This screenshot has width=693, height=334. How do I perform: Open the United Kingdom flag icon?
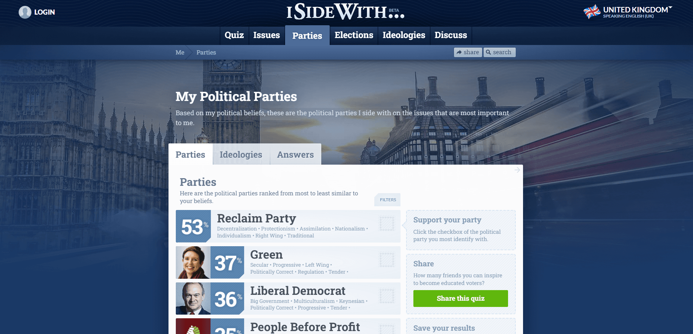592,12
